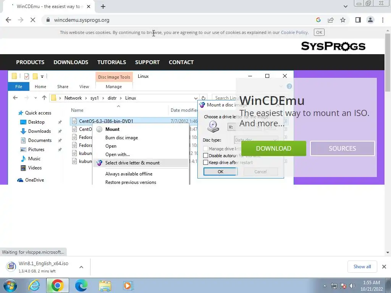This screenshot has height=293, width=391.
Task: Select the WinCDEmu browser tab
Action: click(48, 6)
